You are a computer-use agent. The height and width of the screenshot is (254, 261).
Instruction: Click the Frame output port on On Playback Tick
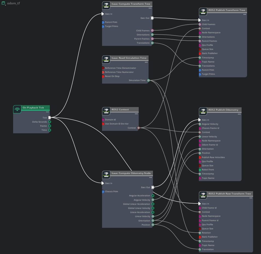[50, 126]
